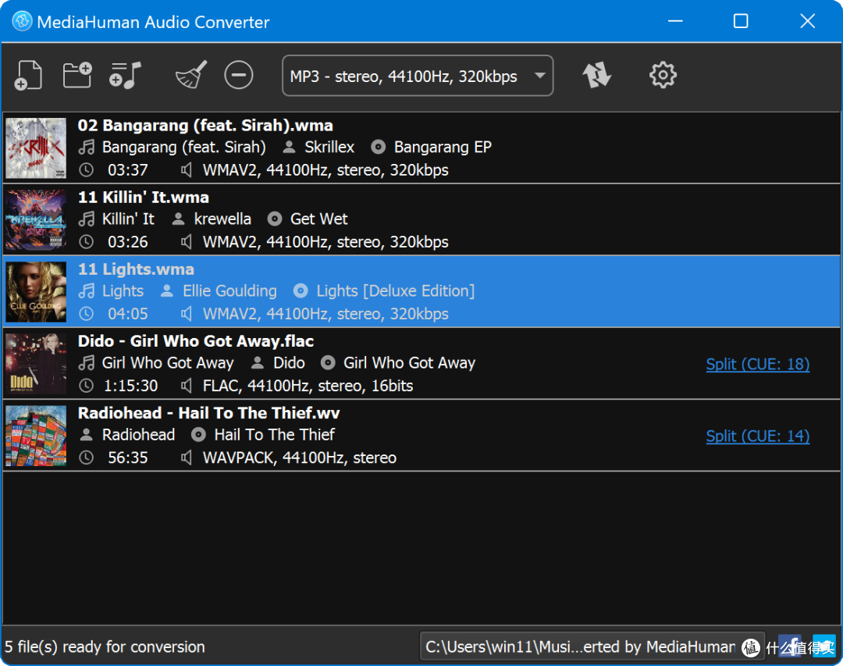Start conversion with the arrows icon
The width and height of the screenshot is (843, 666).
[597, 75]
